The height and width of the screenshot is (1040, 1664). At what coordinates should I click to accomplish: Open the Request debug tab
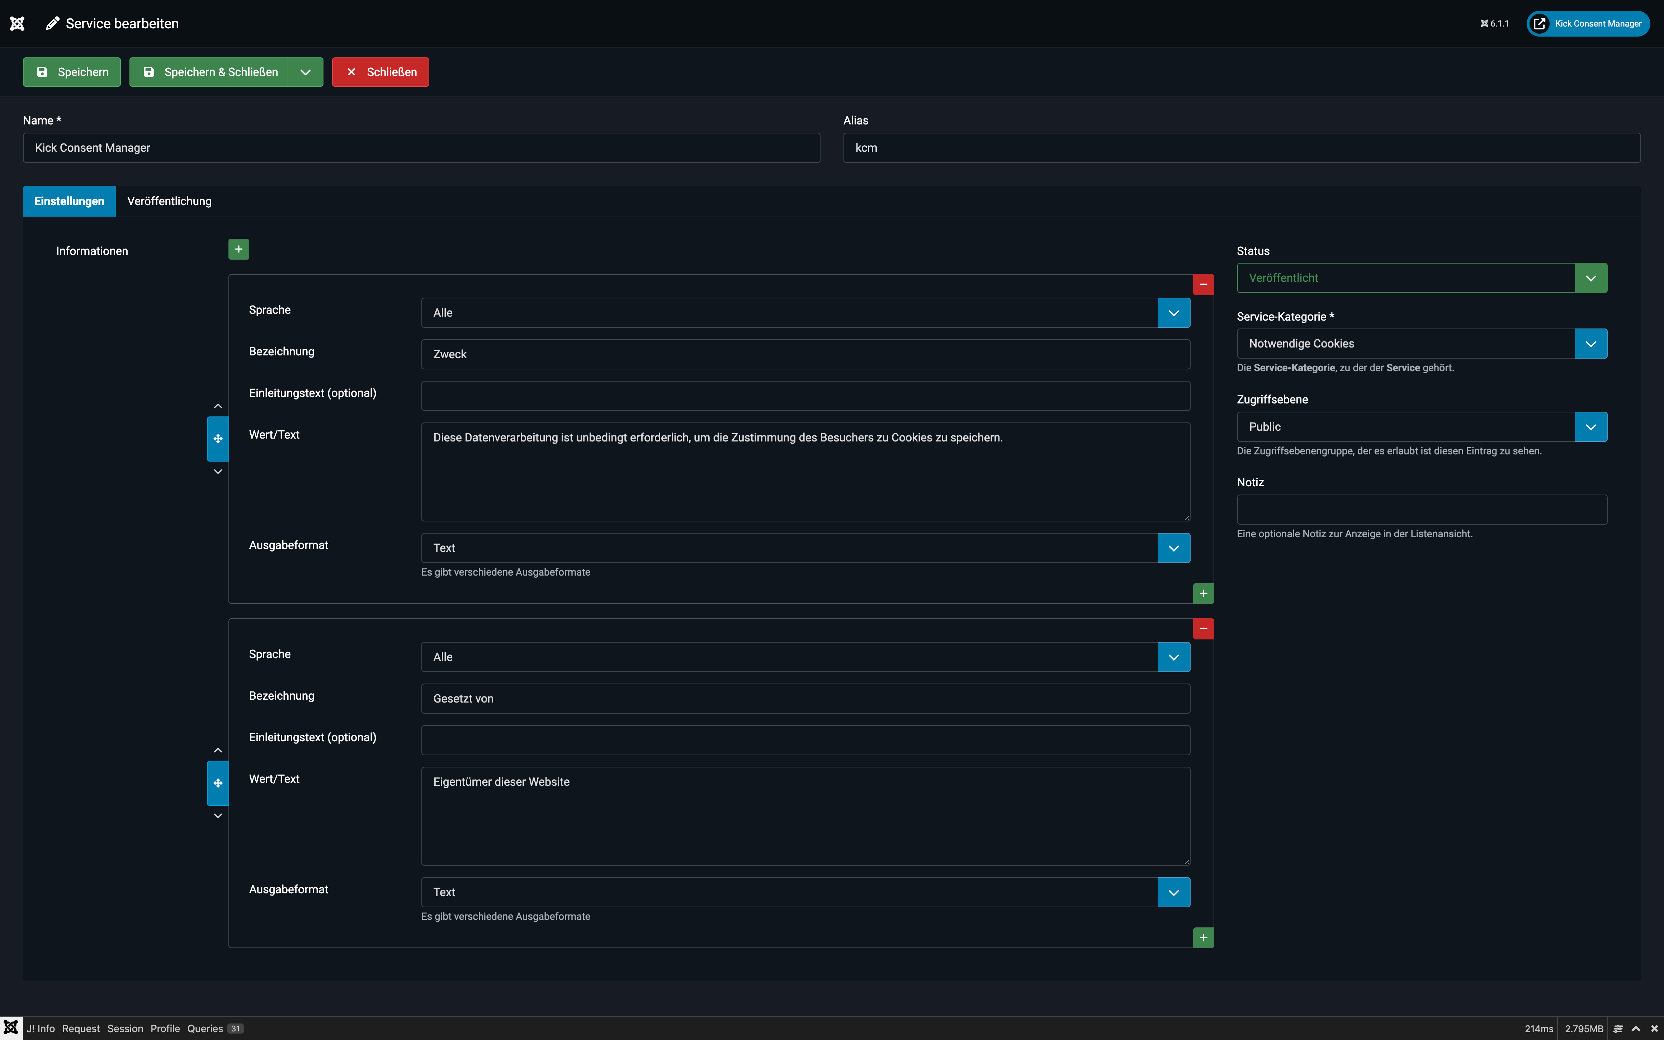(x=80, y=1028)
